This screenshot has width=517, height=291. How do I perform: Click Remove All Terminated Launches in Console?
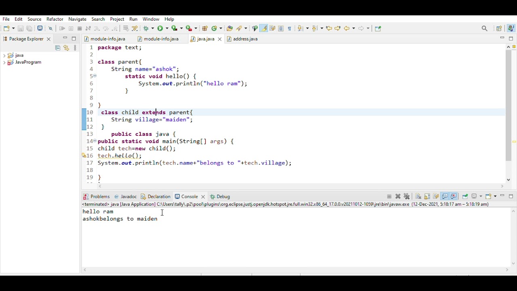pyautogui.click(x=407, y=196)
